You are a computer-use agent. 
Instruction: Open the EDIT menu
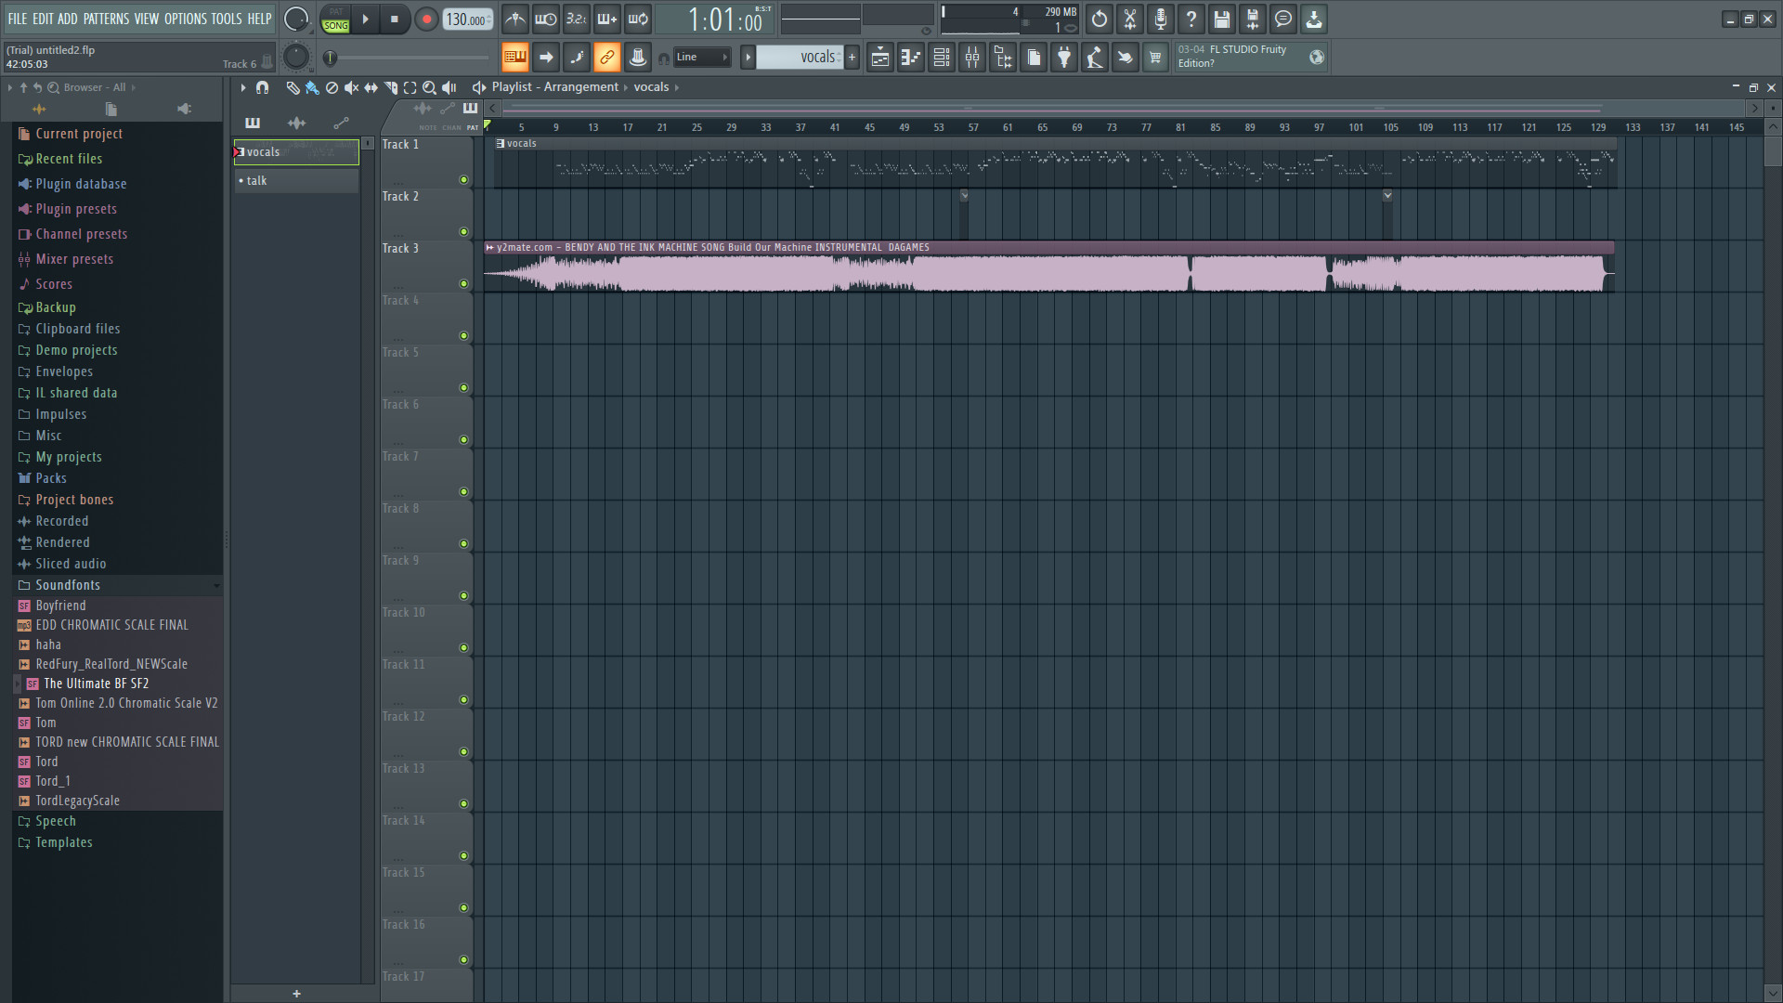click(43, 19)
